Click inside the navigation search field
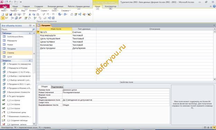Viewport: 216px width, 130px height. 17,29
